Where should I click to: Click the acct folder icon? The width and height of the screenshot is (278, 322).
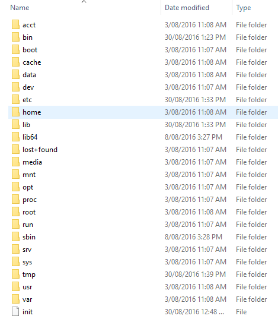pyautogui.click(x=15, y=24)
